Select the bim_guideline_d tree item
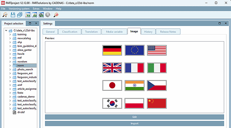 click(27, 46)
